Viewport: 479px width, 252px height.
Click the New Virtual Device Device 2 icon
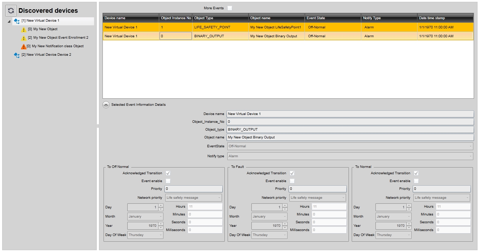[17, 55]
